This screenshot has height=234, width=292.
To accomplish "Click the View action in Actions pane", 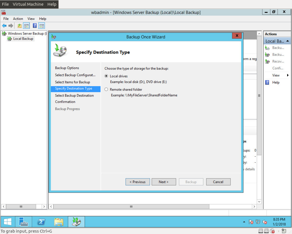I will [x=276, y=75].
